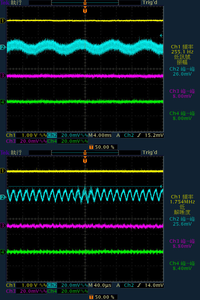Click the Ch3 peak-to-peak value 8.80mV
The width and height of the screenshot is (200, 300).
pyautogui.click(x=182, y=246)
